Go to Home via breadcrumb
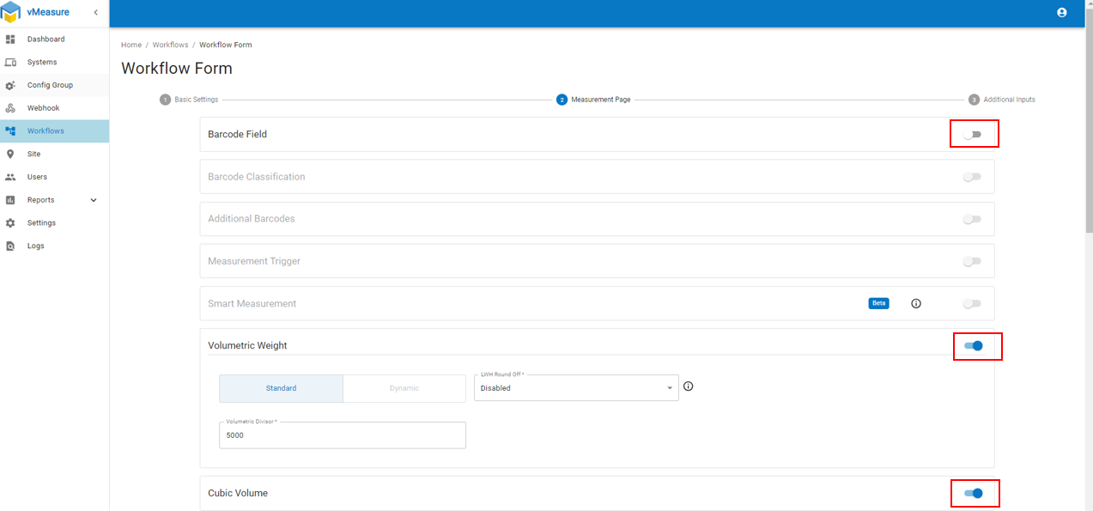This screenshot has height=511, width=1093. (x=131, y=45)
